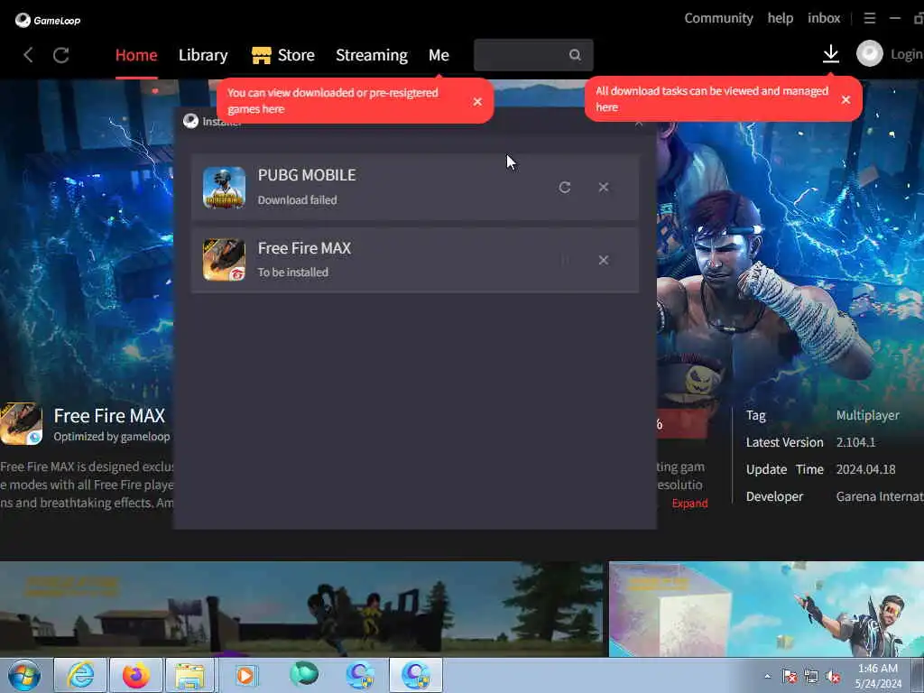Launch Firefox from the taskbar
The image size is (924, 693).
coord(136,675)
